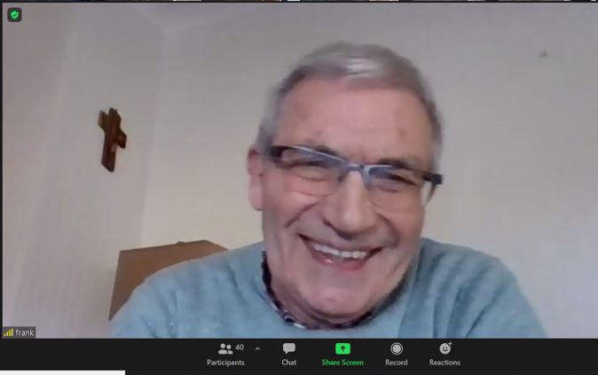Open the Participants panel icon
Viewport: 598px width, 375px height.
225,348
